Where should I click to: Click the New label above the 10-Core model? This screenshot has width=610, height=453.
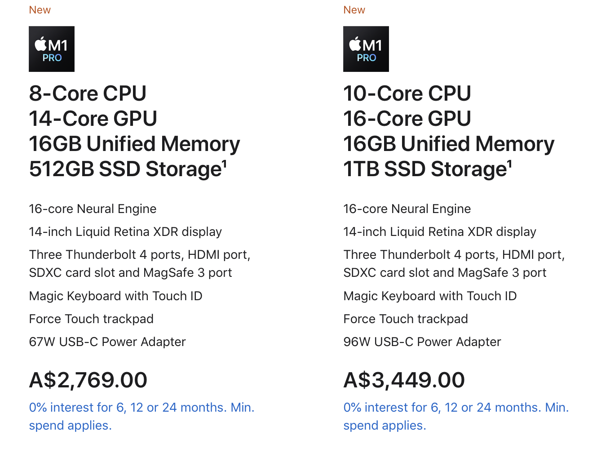tap(354, 10)
